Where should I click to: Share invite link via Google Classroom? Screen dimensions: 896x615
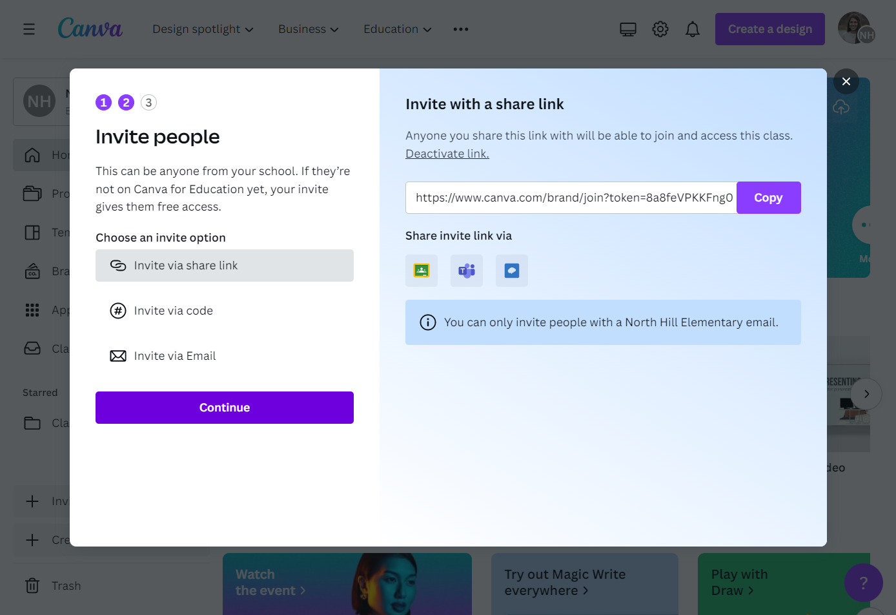tap(422, 271)
